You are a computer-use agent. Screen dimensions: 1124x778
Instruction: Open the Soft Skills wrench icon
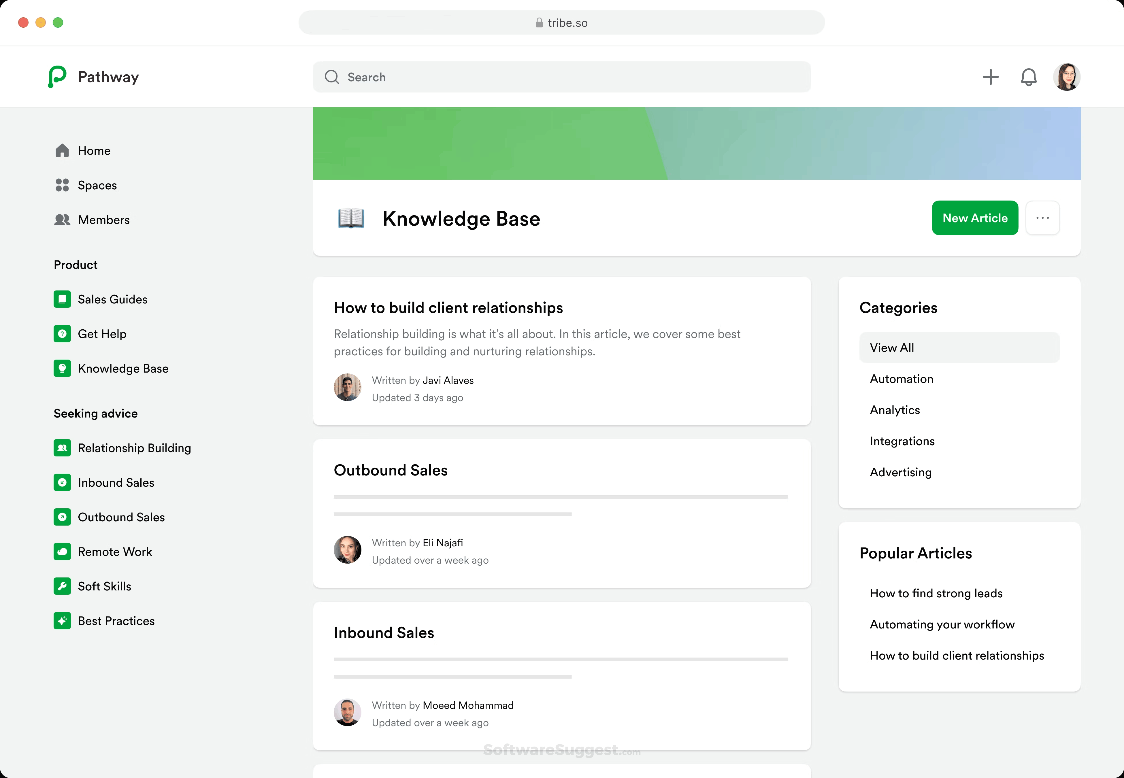click(62, 586)
